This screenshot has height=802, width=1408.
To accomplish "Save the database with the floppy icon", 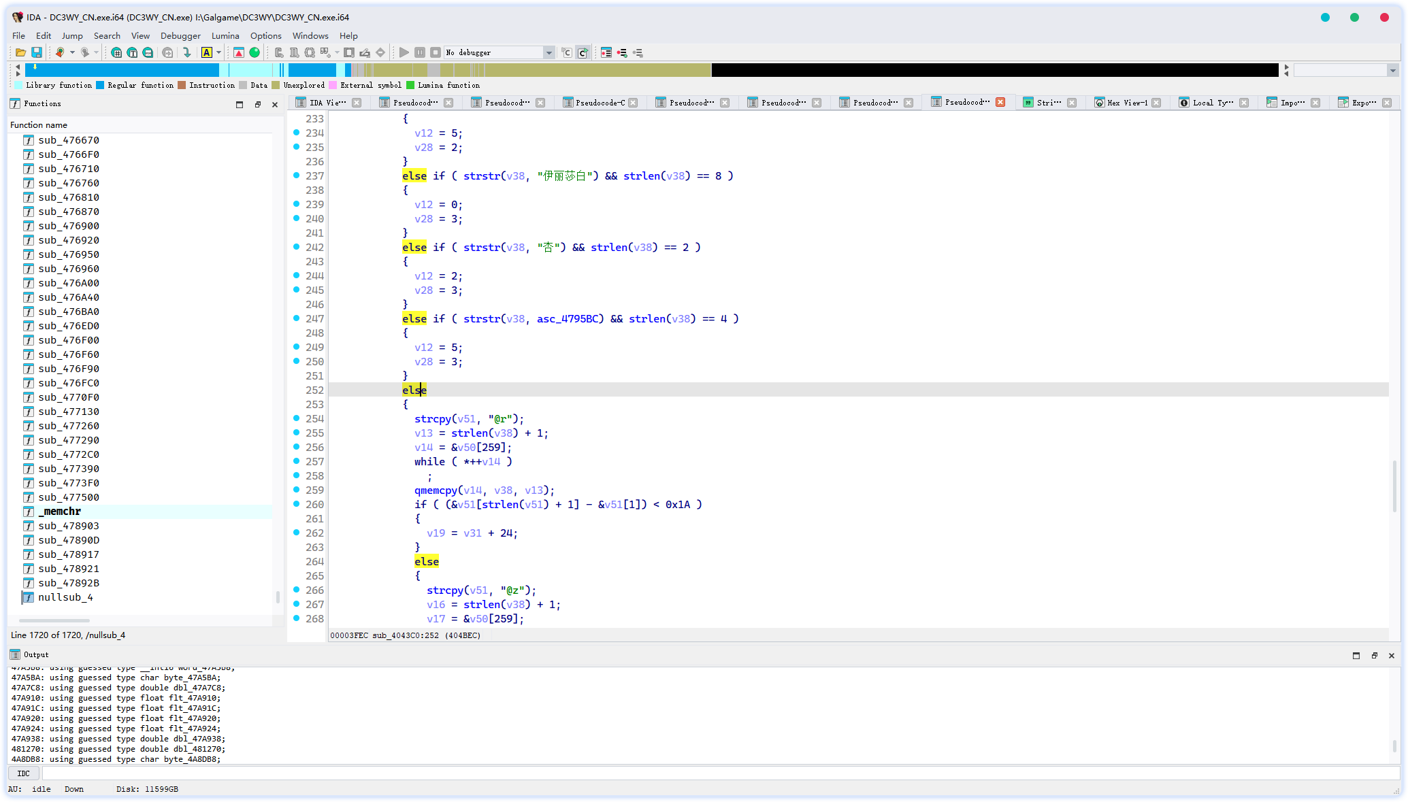I will coord(37,52).
